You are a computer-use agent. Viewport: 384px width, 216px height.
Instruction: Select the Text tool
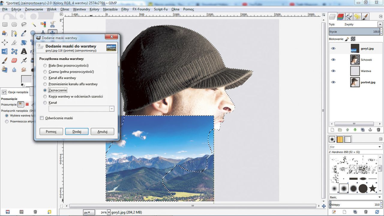24,51
